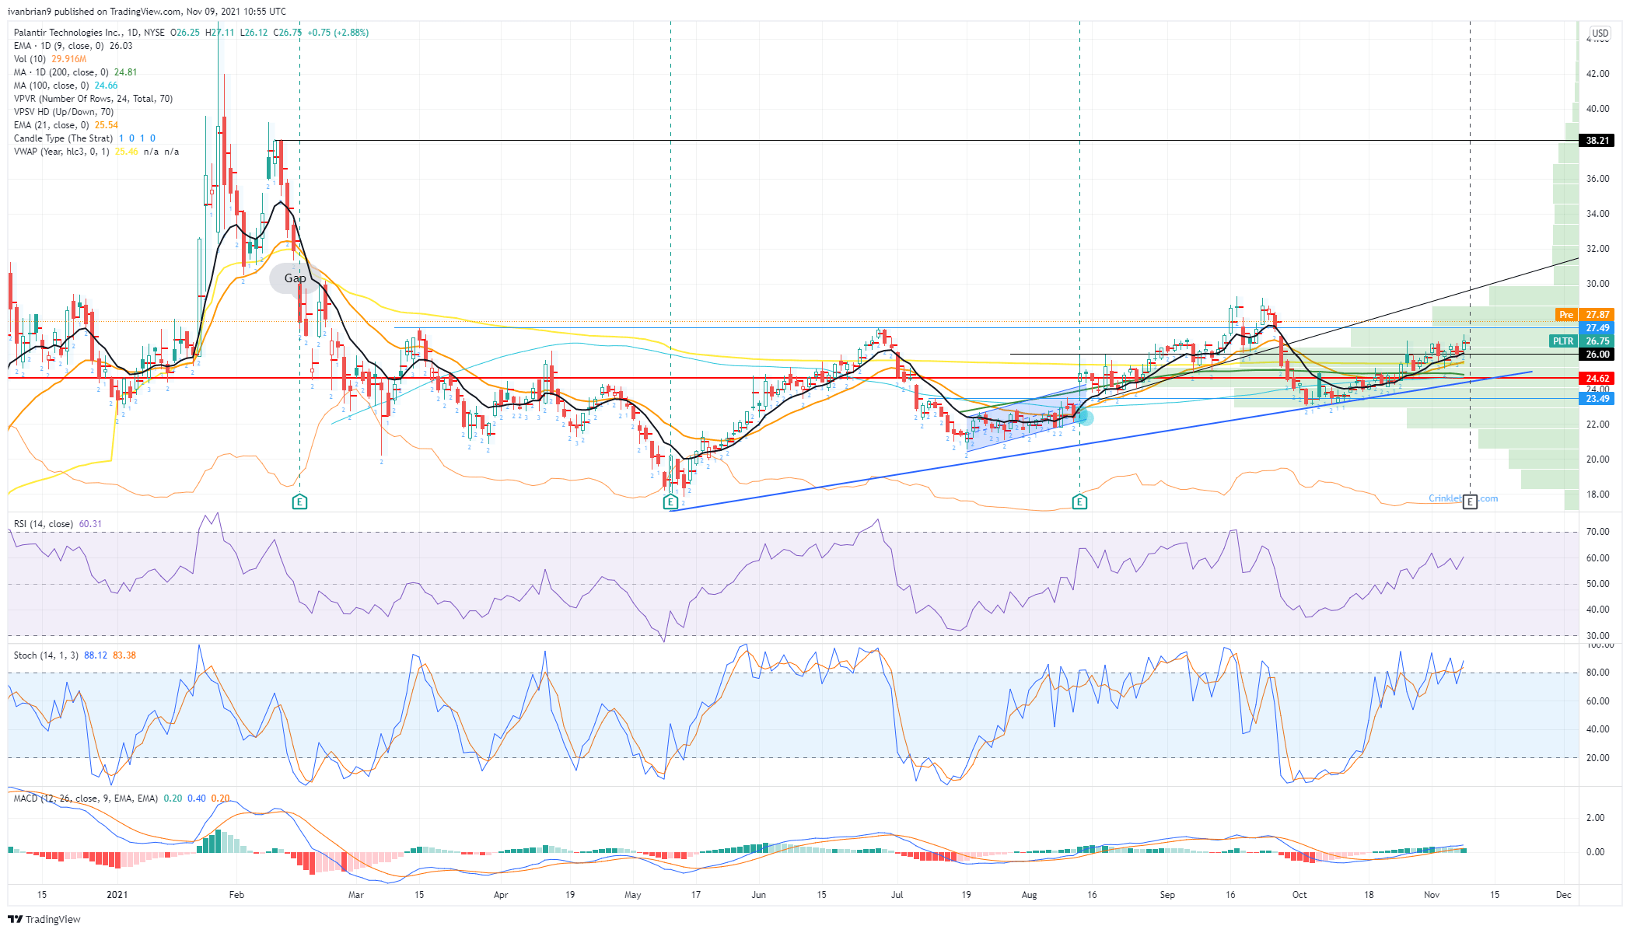
Task: Click the black 38.21 price level label
Action: [x=1597, y=141]
